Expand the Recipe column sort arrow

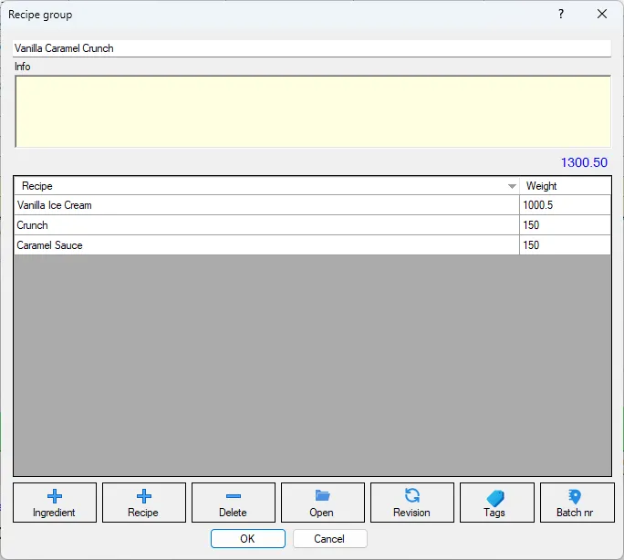coord(512,186)
